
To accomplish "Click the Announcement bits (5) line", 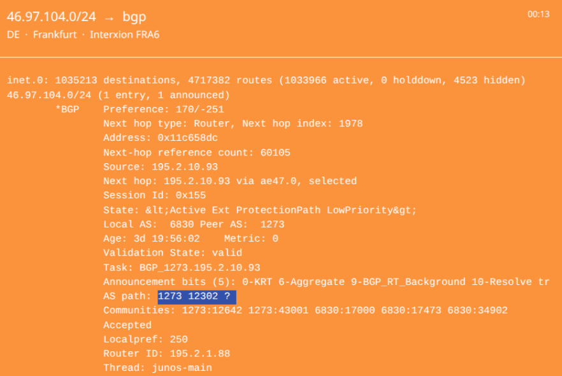I will click(326, 282).
